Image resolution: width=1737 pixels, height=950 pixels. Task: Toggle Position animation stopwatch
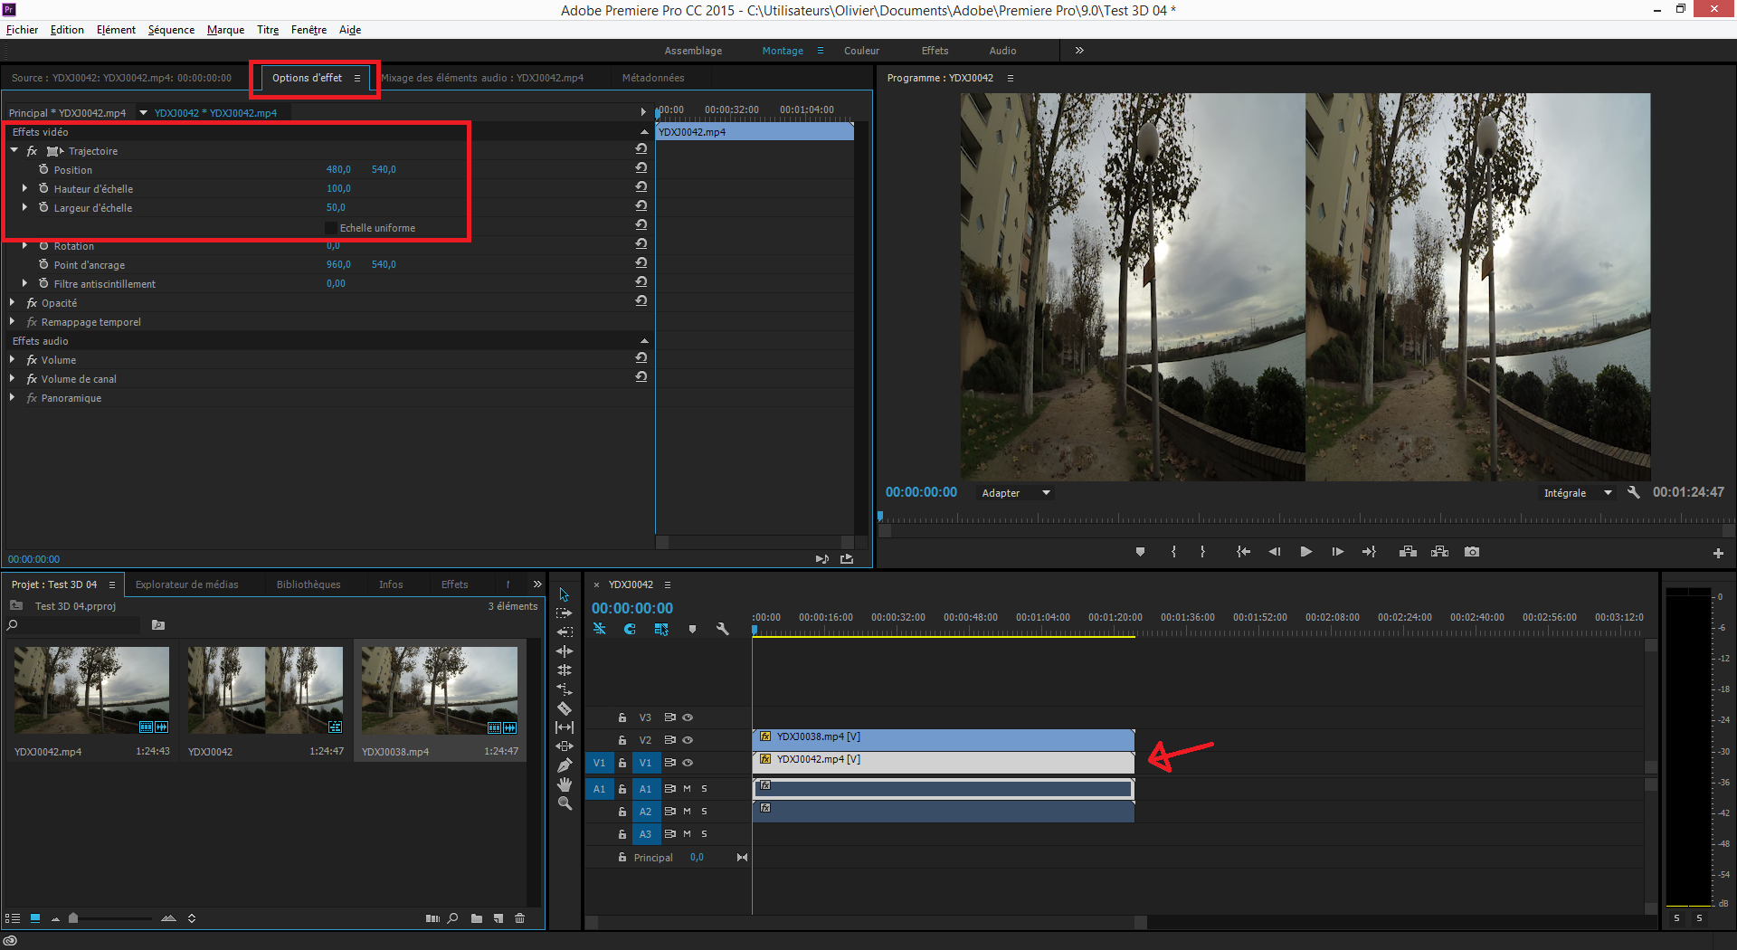(x=43, y=169)
